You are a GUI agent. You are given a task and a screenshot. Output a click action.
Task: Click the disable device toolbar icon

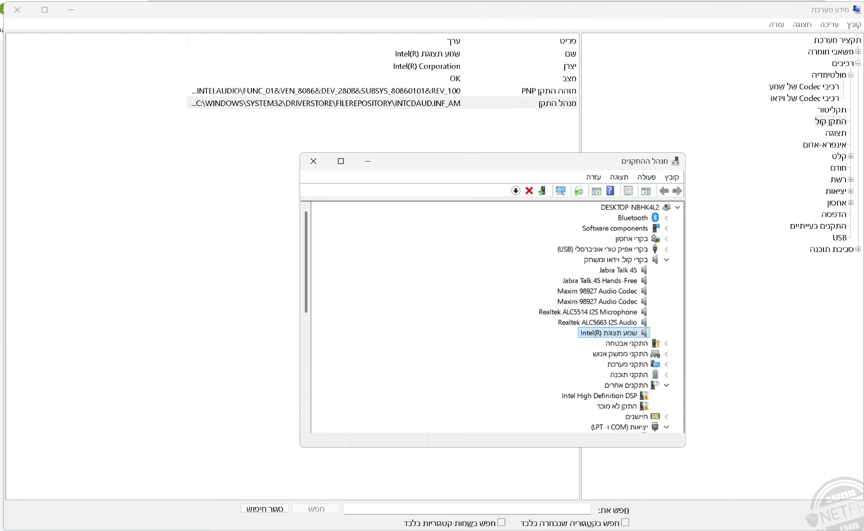(x=516, y=191)
